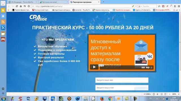
Task: Open the RSS feed reader sidebar
Action: coord(3,22)
